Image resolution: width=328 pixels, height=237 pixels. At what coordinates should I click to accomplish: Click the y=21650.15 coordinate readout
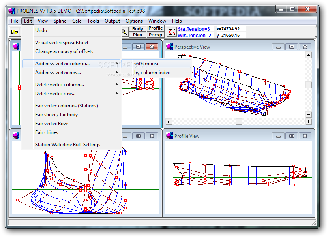(228, 35)
